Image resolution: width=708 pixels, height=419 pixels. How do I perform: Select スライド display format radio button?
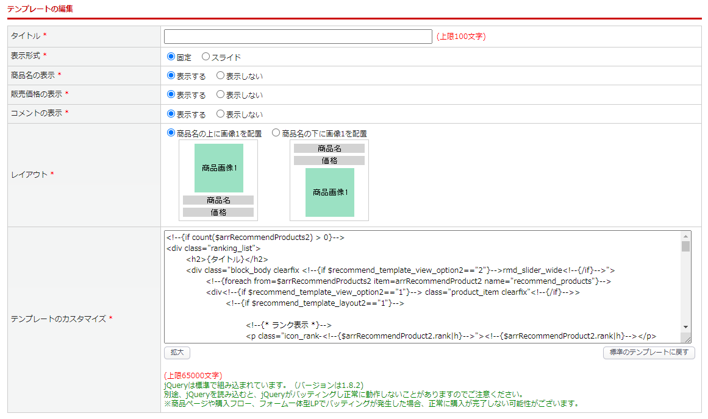pyautogui.click(x=206, y=57)
